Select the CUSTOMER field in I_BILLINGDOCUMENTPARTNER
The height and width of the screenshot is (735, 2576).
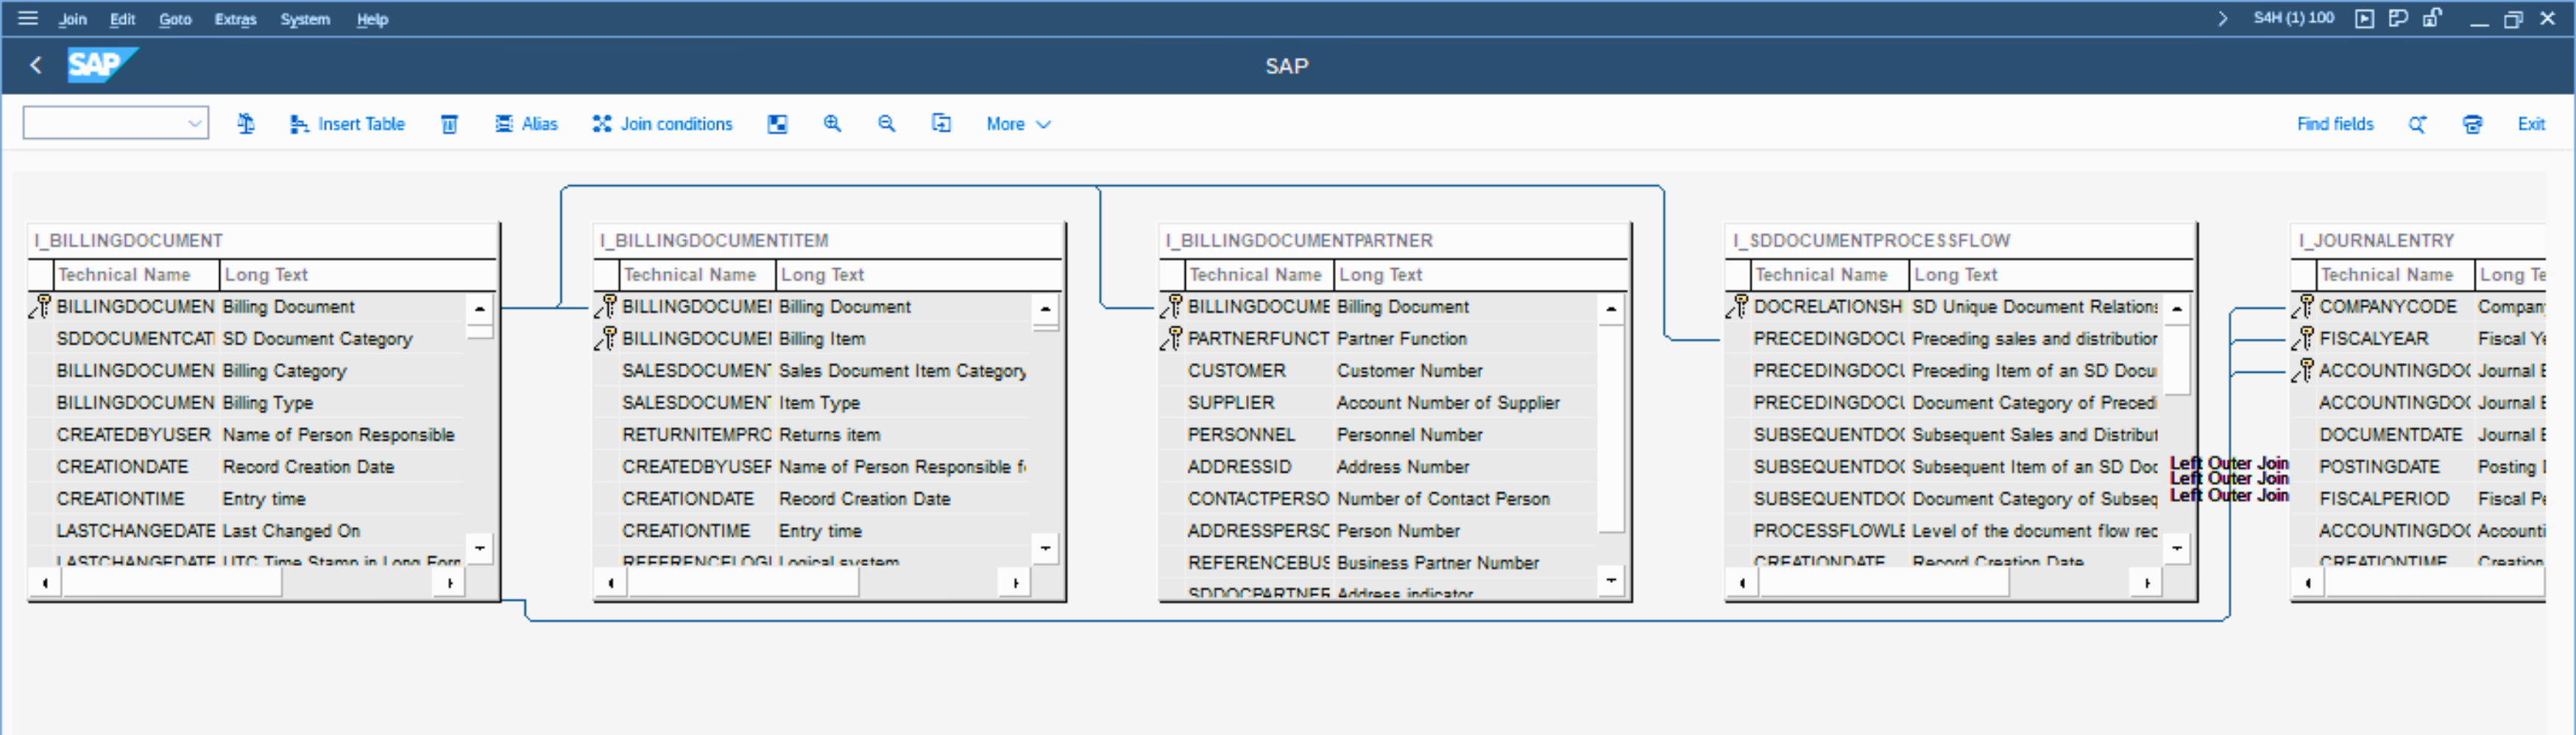(1236, 370)
